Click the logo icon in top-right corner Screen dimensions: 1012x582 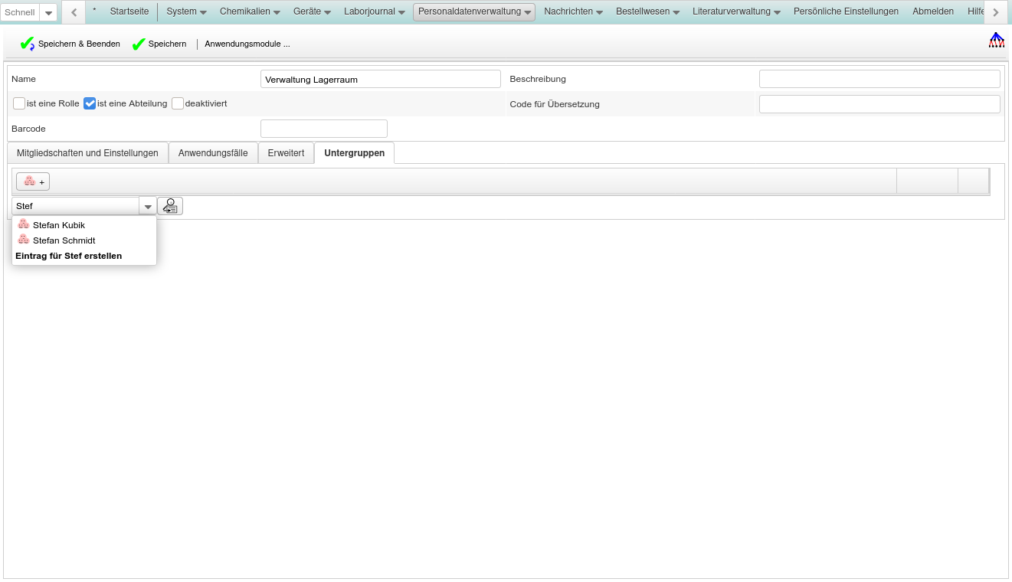point(996,41)
